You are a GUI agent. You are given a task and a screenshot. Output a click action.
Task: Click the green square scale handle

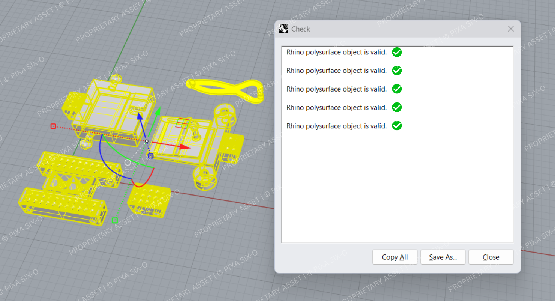(115, 220)
